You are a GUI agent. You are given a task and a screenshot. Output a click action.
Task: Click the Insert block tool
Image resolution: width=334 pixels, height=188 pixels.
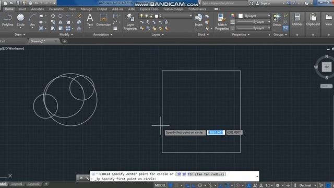click(x=198, y=20)
